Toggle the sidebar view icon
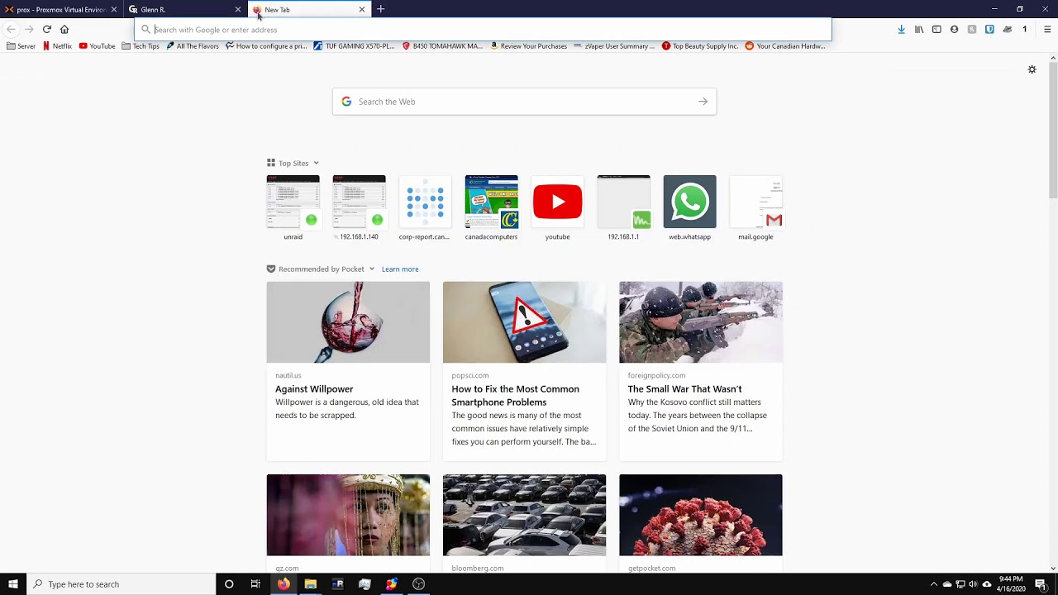The height and width of the screenshot is (595, 1058). 936,29
